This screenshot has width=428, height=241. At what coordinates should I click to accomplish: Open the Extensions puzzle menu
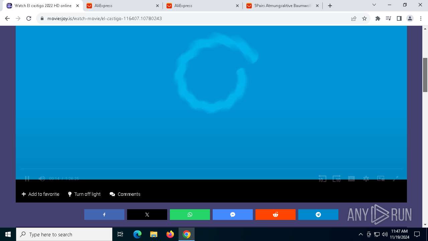point(378,18)
